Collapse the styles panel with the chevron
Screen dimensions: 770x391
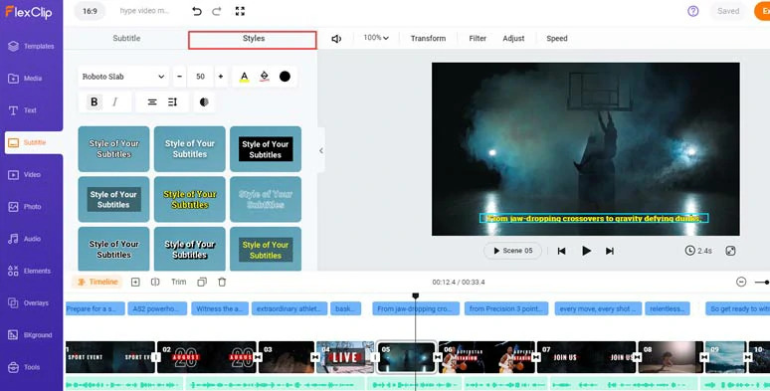(321, 151)
